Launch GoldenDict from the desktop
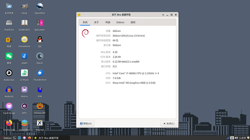The height and width of the screenshot is (140, 250). (x=24, y=23)
